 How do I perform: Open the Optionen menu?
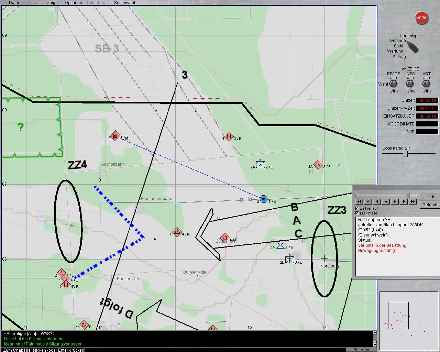click(73, 2)
